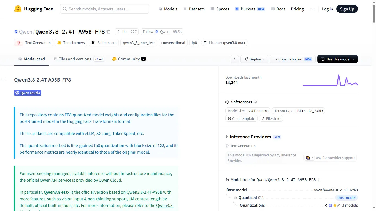Click the xet badge on Files tab
Viewport: 376px width, 211px height.
point(99,59)
